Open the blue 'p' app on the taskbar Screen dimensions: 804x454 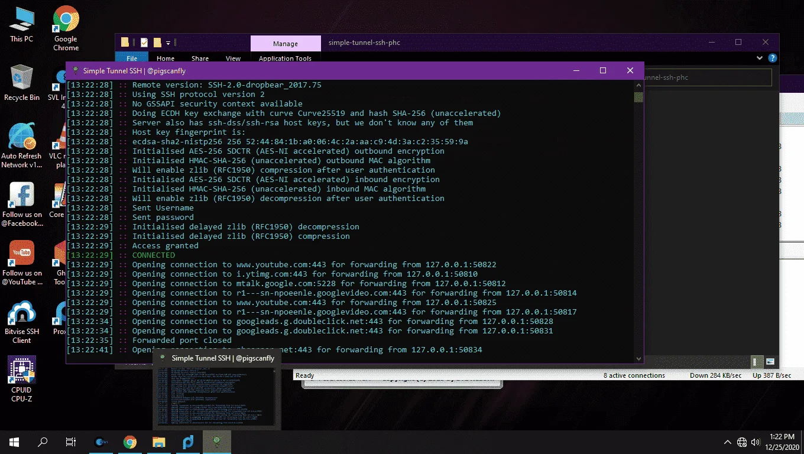click(188, 442)
